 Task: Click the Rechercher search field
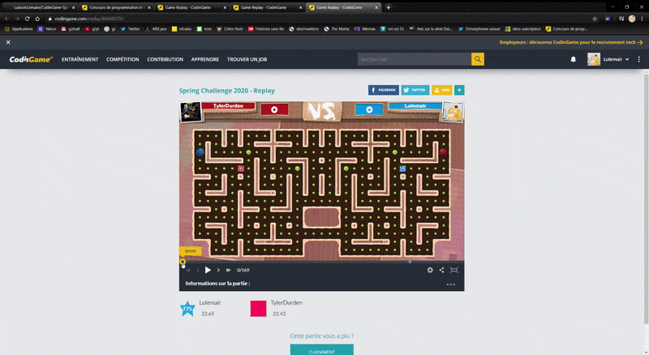coord(415,59)
